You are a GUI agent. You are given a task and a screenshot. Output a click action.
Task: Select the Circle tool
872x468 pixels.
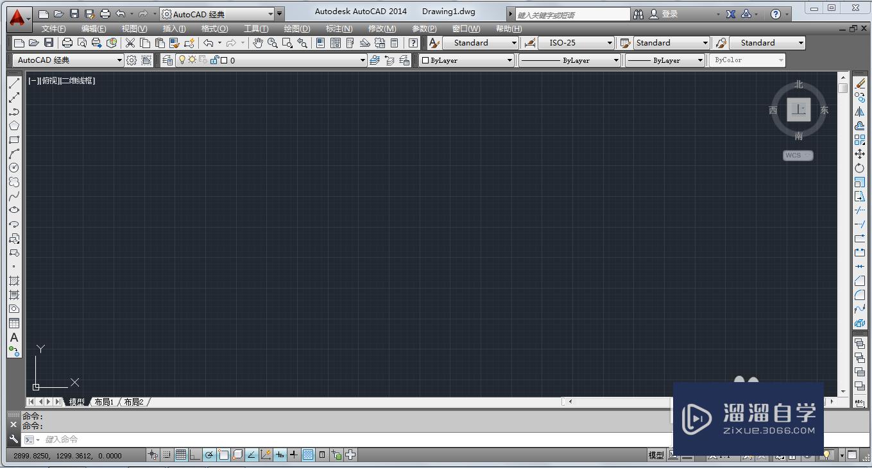point(14,167)
